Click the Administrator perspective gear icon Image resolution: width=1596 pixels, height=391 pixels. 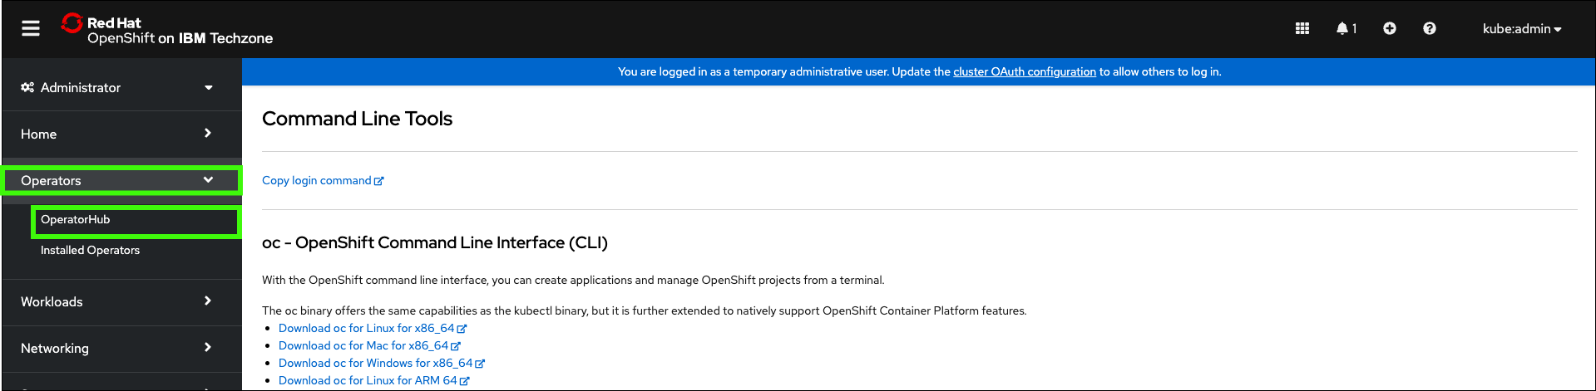(27, 87)
